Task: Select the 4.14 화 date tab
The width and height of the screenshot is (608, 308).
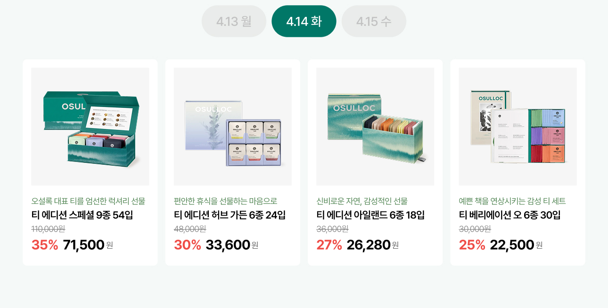Action: [x=304, y=21]
